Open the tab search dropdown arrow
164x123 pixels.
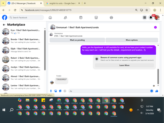click(3, 3)
